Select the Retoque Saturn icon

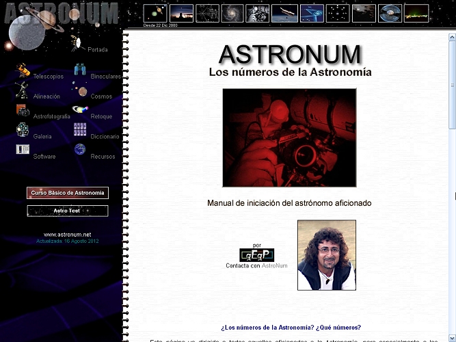(79, 110)
